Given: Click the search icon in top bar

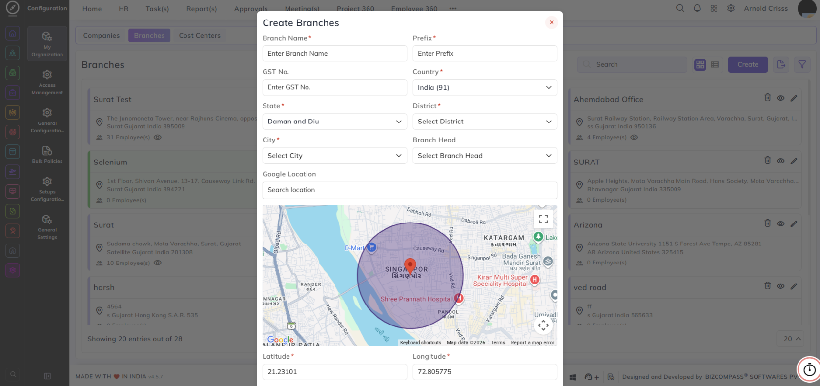Looking at the screenshot, I should click(x=680, y=8).
